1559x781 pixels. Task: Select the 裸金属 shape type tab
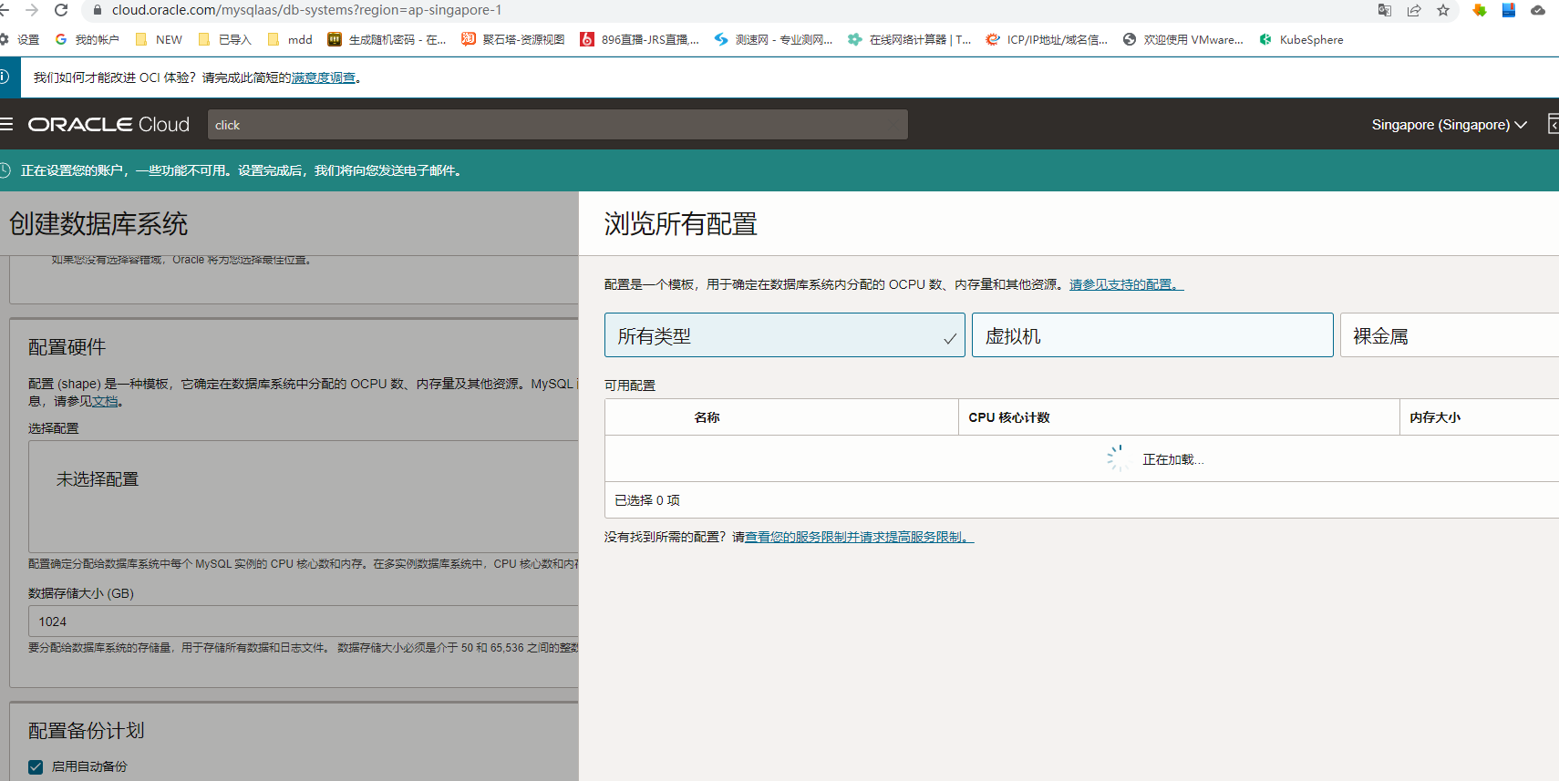[x=1448, y=335]
